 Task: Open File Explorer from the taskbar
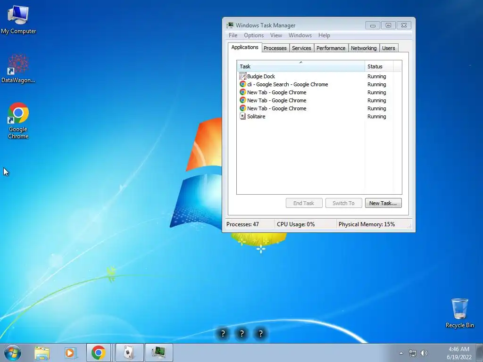(x=42, y=353)
